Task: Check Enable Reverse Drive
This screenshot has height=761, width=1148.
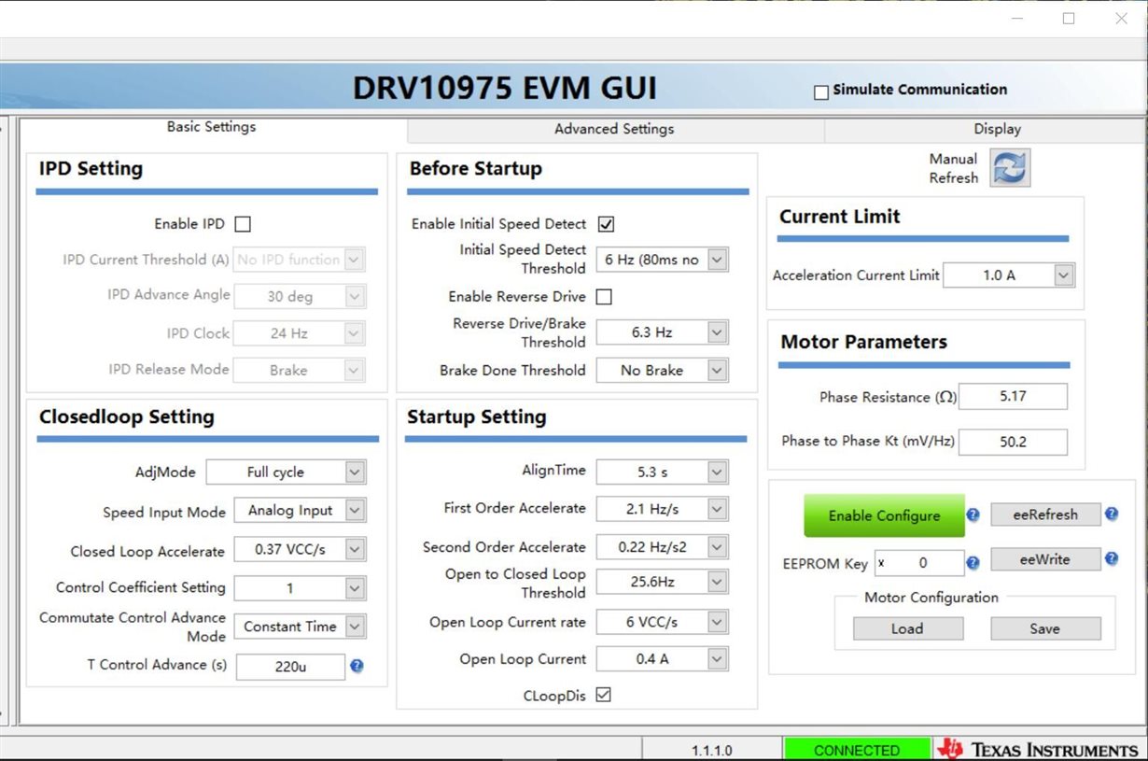Action: point(604,297)
